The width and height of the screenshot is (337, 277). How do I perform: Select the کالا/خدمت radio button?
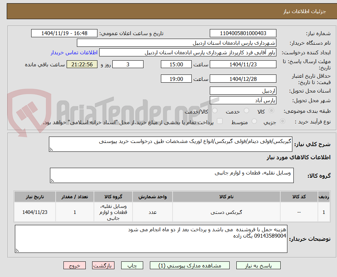(215, 111)
